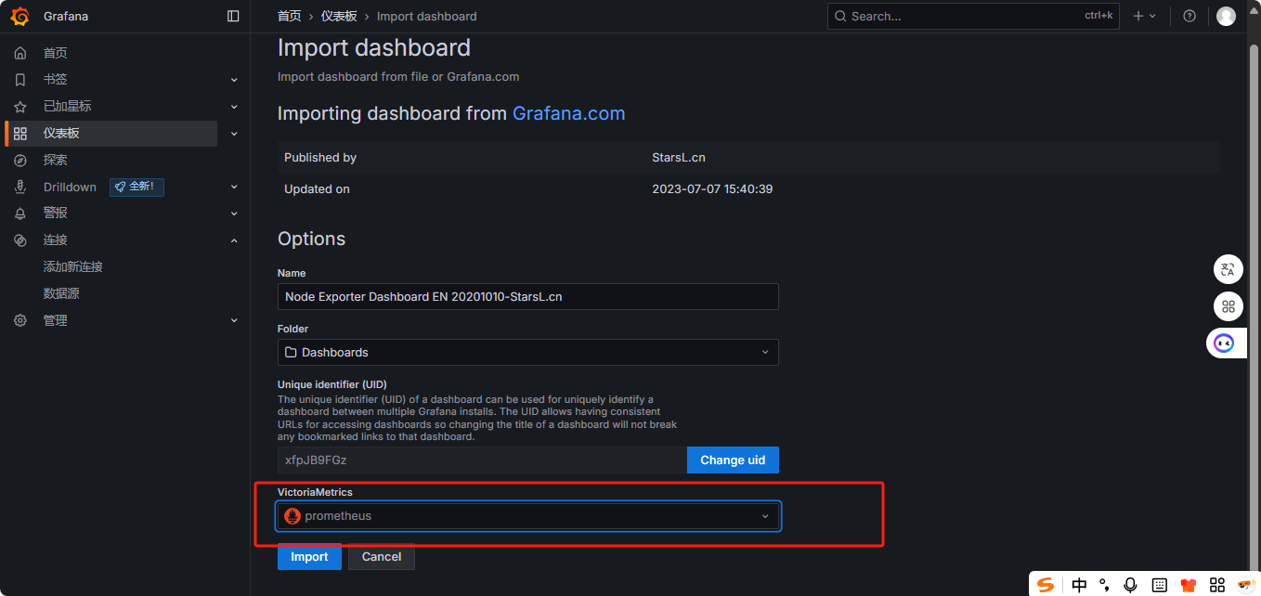Click the search magnifier icon

tap(840, 16)
